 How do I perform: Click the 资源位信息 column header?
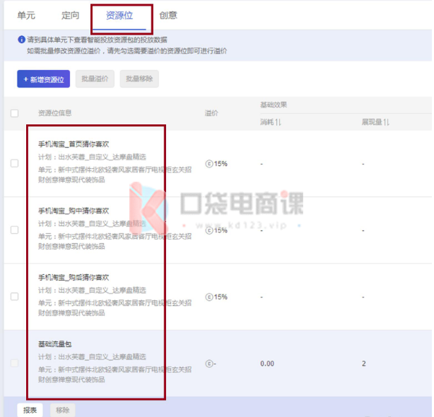coord(55,113)
